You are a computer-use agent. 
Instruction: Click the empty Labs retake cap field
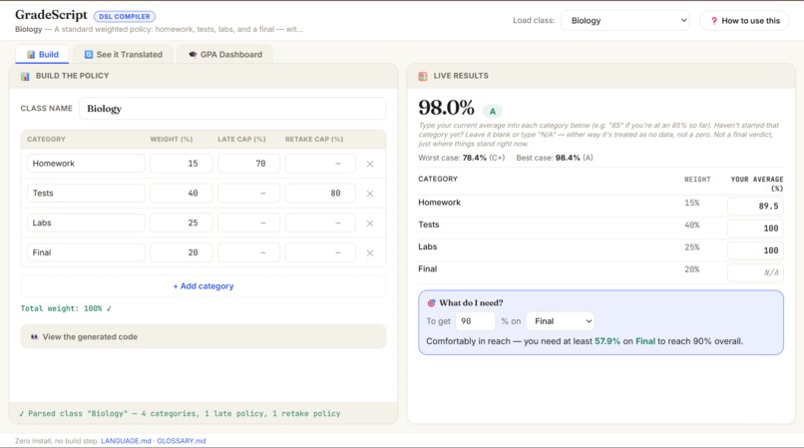320,223
